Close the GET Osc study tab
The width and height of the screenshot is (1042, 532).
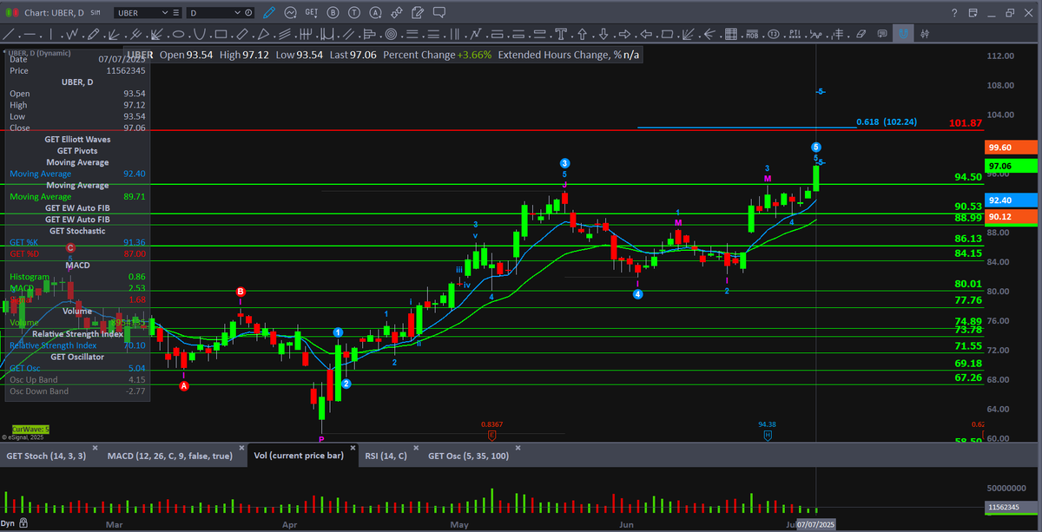tap(518, 450)
